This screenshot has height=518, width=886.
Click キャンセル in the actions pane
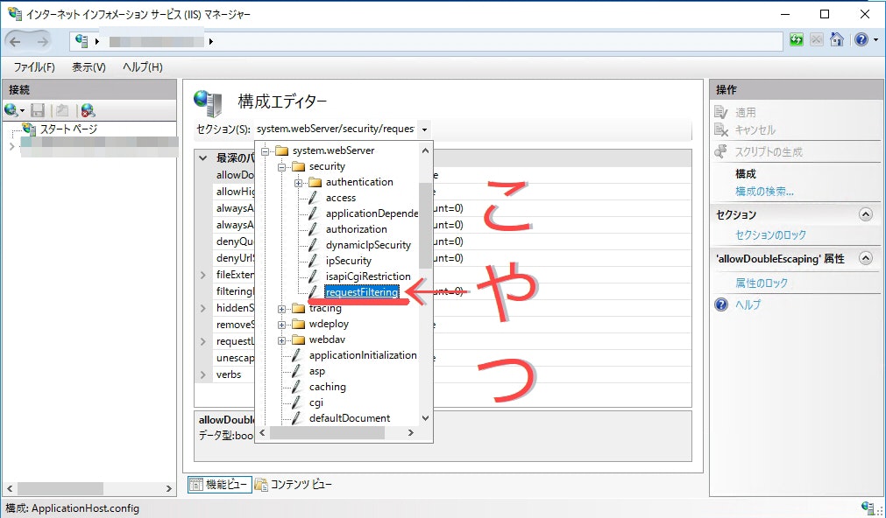pos(755,130)
